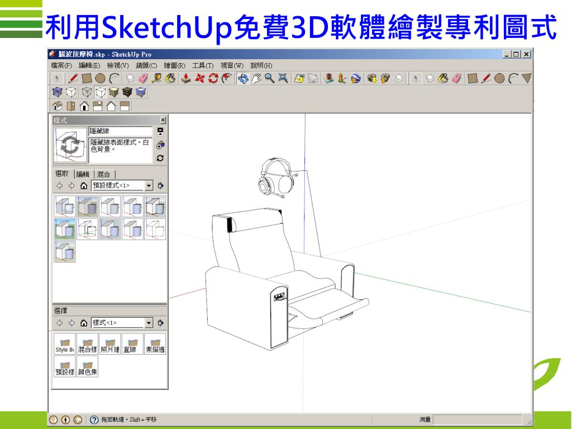Image resolution: width=572 pixels, height=429 pixels.
Task: Enable Wireframe face style
Action: pos(87,92)
